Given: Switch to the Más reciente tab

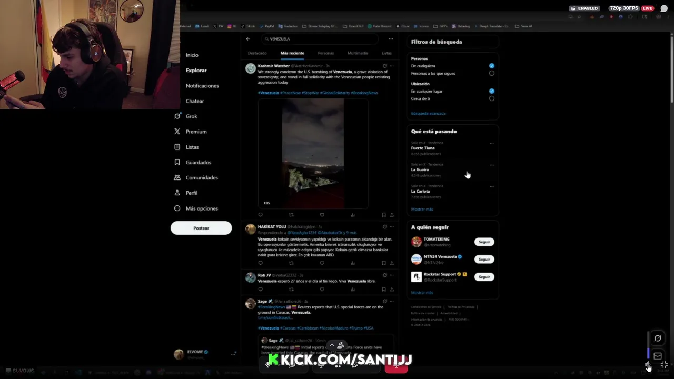Looking at the screenshot, I should 292,53.
